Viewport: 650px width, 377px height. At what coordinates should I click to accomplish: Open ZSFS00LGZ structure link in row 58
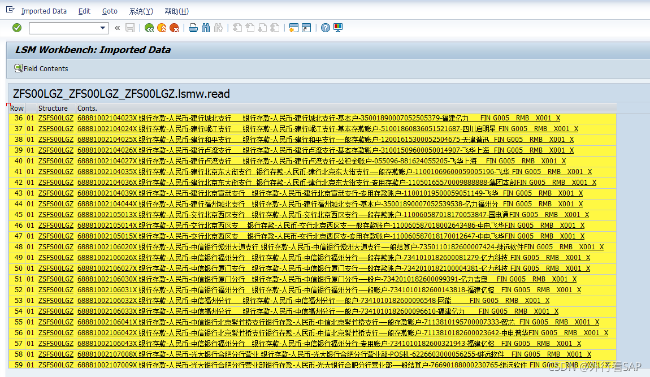56,354
